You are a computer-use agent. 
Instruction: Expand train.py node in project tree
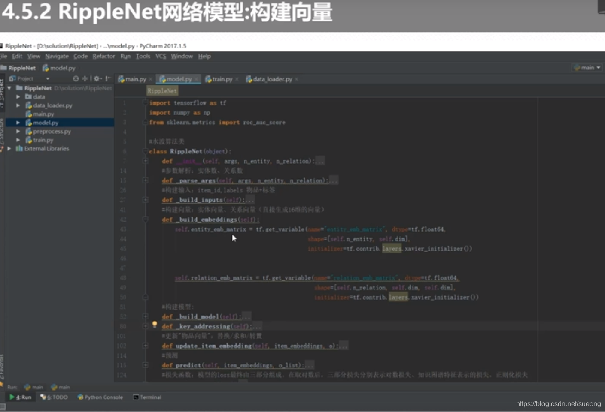click(x=18, y=140)
